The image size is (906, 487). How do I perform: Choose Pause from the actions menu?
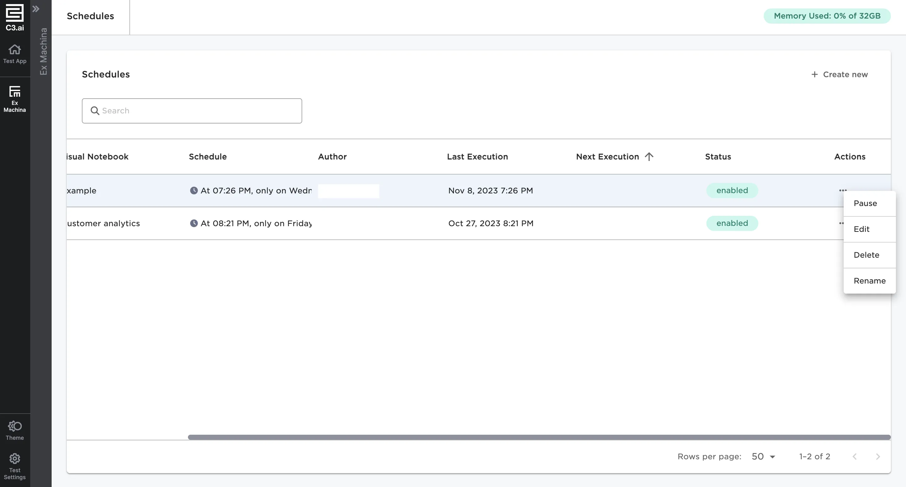pos(865,203)
